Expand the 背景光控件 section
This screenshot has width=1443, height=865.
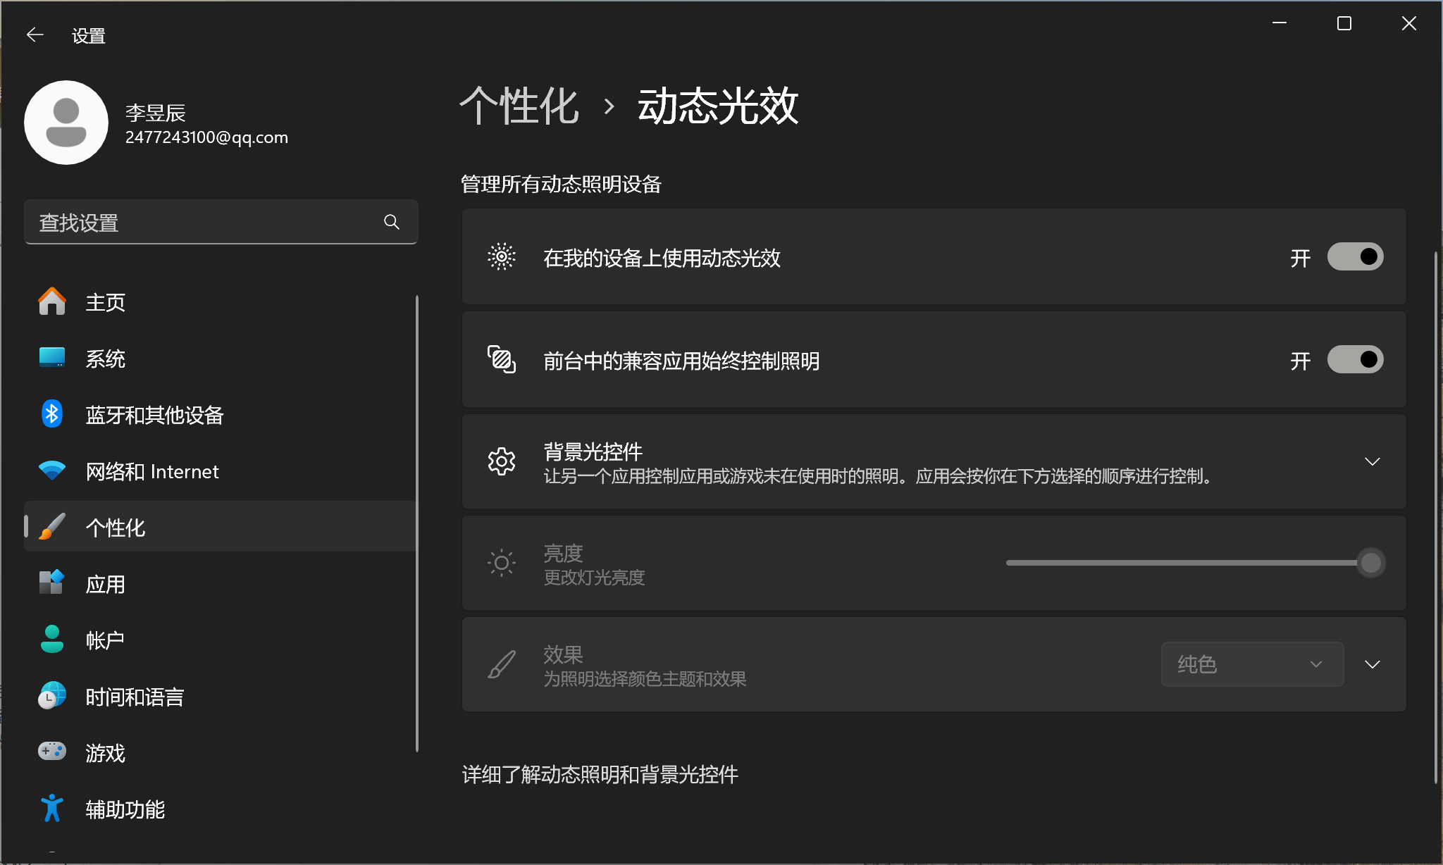tap(1371, 462)
